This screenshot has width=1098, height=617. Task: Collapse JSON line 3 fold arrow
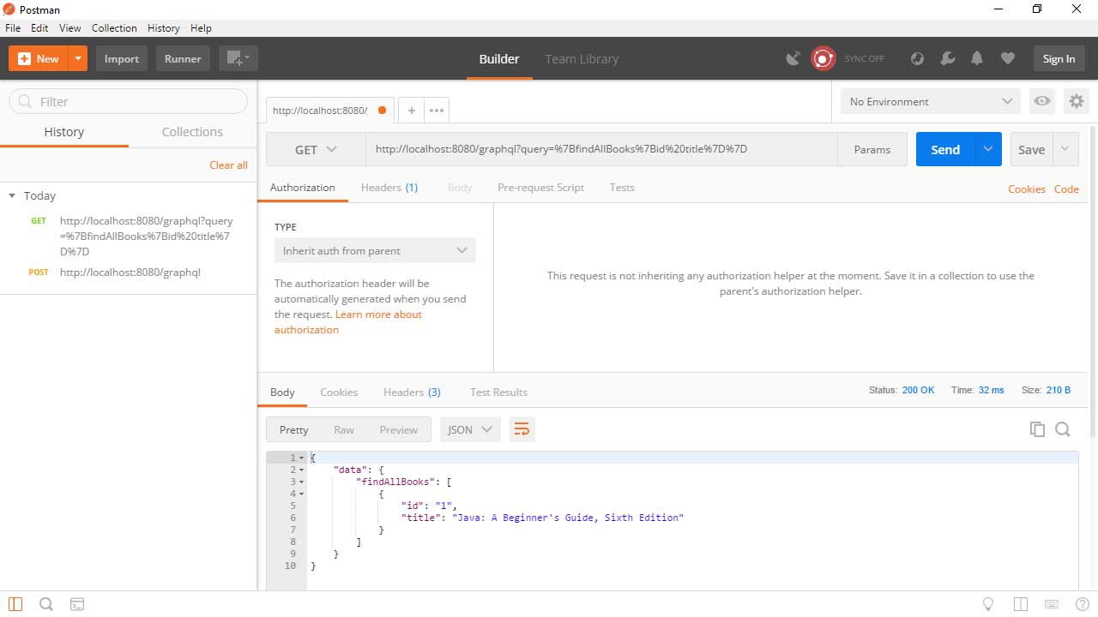[x=301, y=482]
